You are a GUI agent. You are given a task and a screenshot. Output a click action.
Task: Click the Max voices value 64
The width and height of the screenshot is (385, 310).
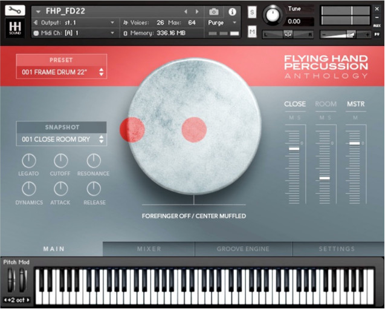(x=192, y=22)
